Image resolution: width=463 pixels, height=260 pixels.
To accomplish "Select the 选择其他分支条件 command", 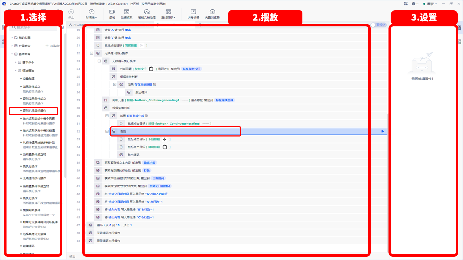I will 34,234.
